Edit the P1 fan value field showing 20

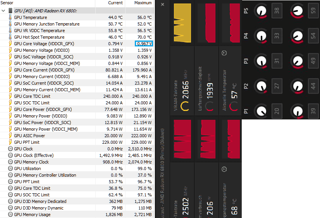[x=277, y=111]
